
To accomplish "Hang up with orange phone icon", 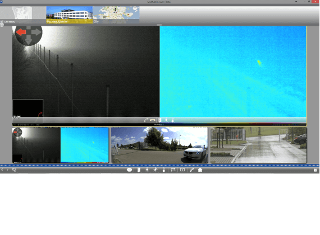I will point(152,120).
